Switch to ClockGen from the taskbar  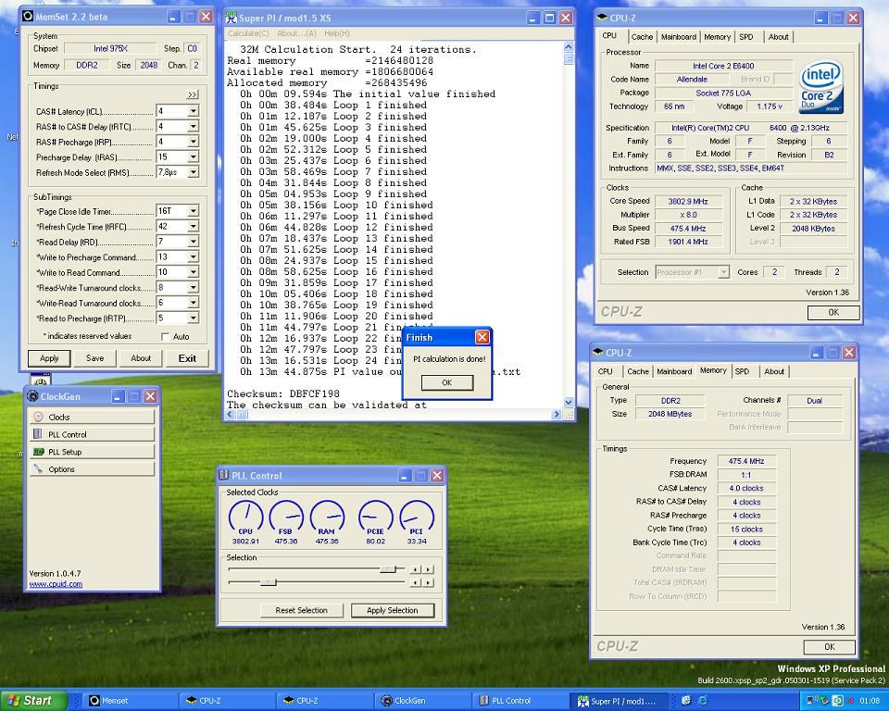pos(423,701)
